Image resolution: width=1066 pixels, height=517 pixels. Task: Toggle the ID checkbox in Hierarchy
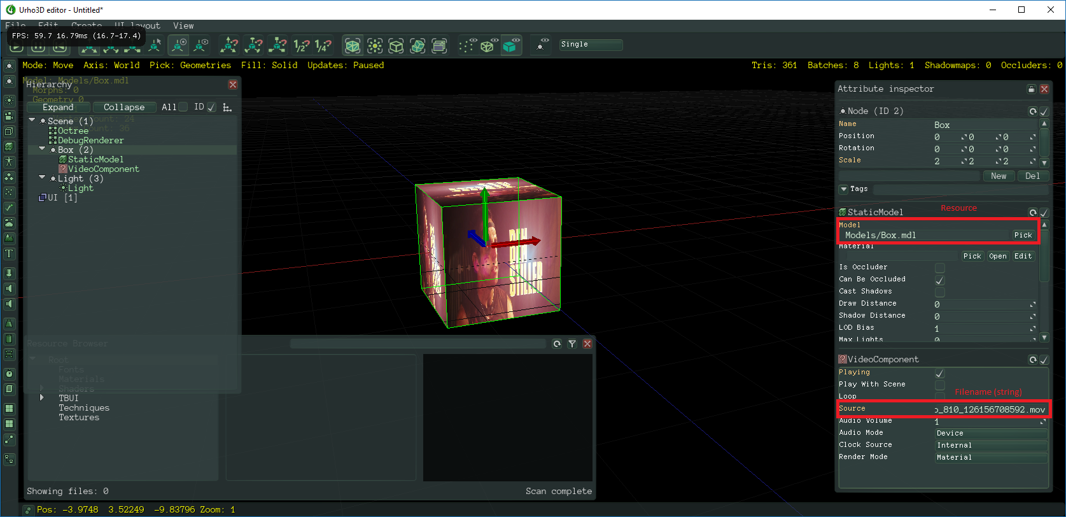[211, 107]
